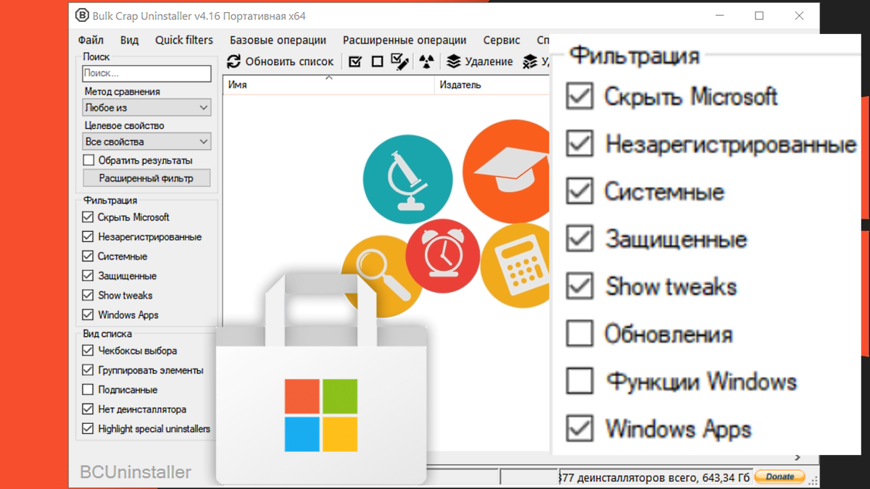The image size is (870, 489).
Task: Click the деинсталляторов всего status bar text
Action: [655, 477]
